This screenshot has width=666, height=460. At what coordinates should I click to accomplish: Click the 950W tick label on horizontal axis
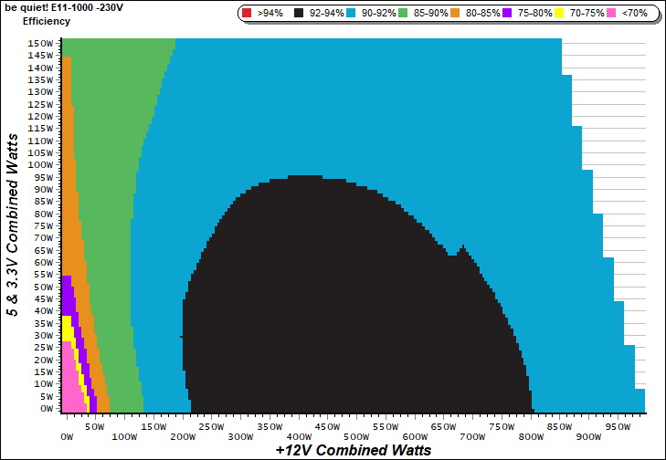pos(618,426)
